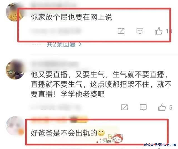Tap the share icon on 你家放个屁 comment

(x=121, y=31)
